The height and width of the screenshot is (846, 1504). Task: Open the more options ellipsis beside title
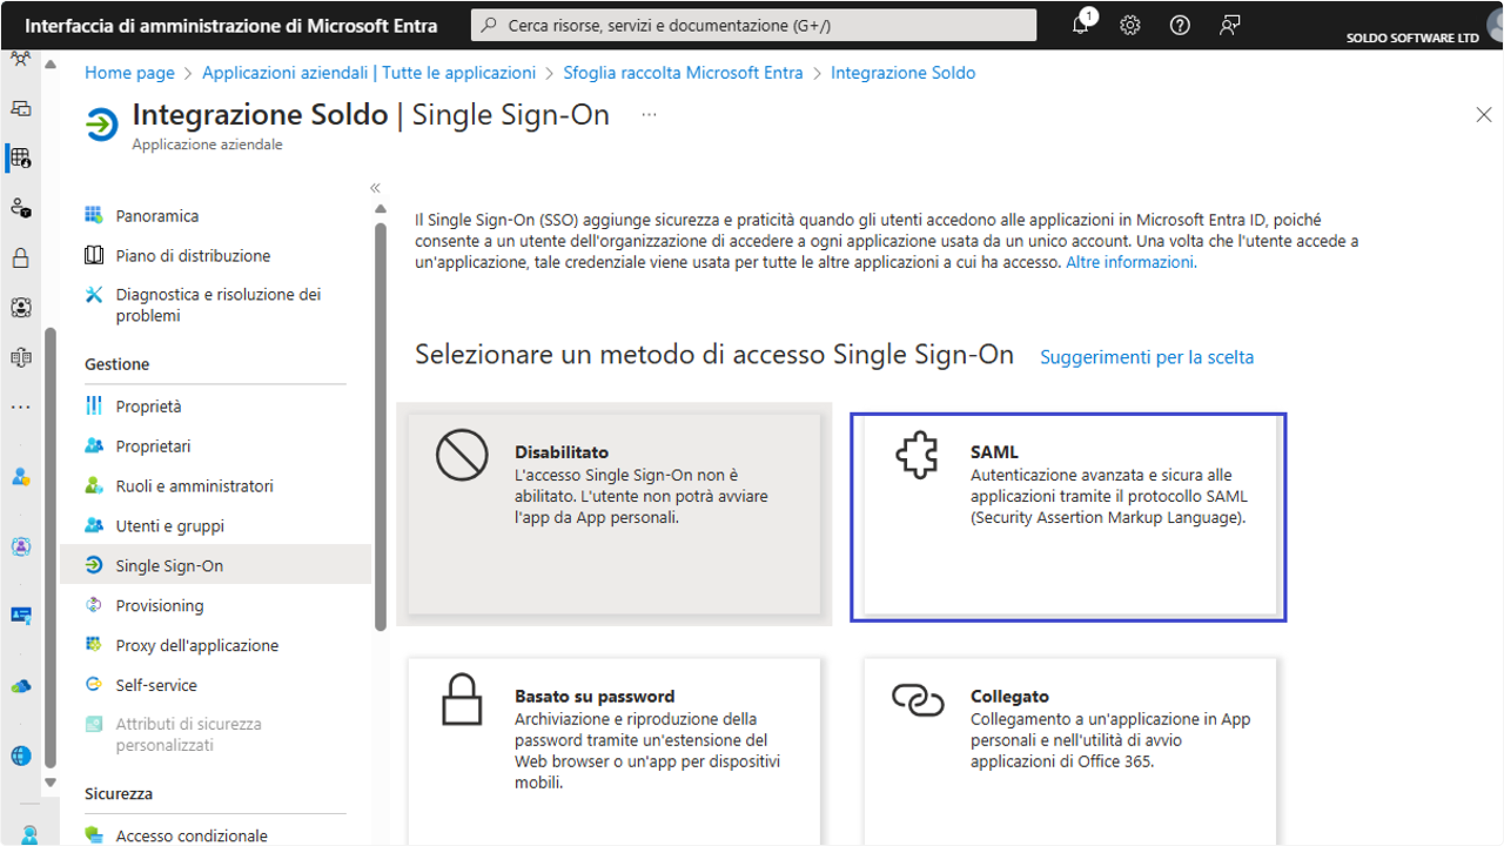pos(649,115)
